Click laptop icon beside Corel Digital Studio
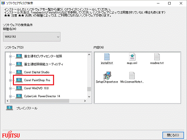Image resolution: width=187 pixels, height=140 pixels. (x=19, y=72)
